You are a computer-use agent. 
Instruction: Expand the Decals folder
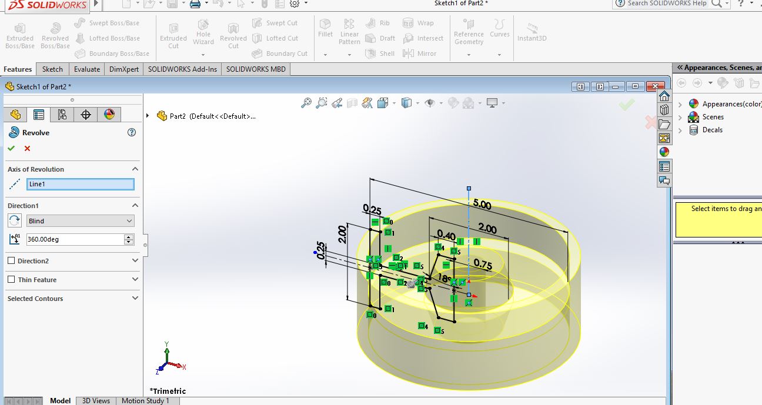tap(680, 130)
